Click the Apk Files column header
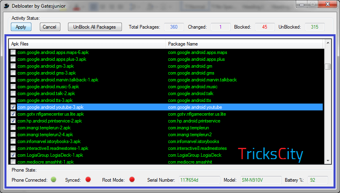 (87, 44)
